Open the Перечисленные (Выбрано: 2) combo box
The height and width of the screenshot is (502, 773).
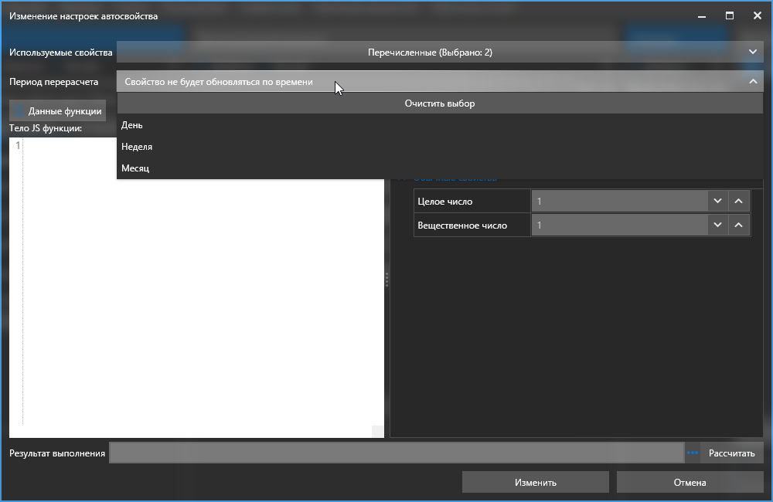430,53
